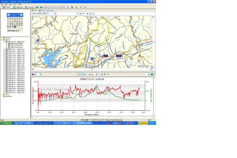The height and width of the screenshot is (158, 237).
Task: Toggle horizontal grid lines on the graph
Action: coord(81,74)
